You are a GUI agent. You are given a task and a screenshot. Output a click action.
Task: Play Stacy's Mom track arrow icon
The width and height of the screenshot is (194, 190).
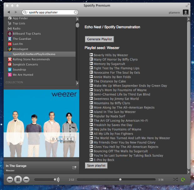[91, 90]
